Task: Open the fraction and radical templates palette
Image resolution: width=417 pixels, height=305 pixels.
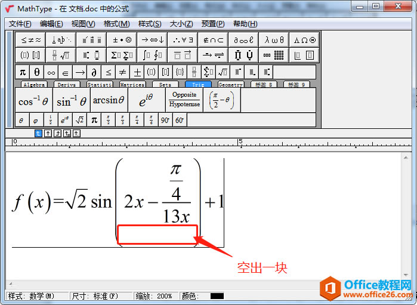Action: 61,55
